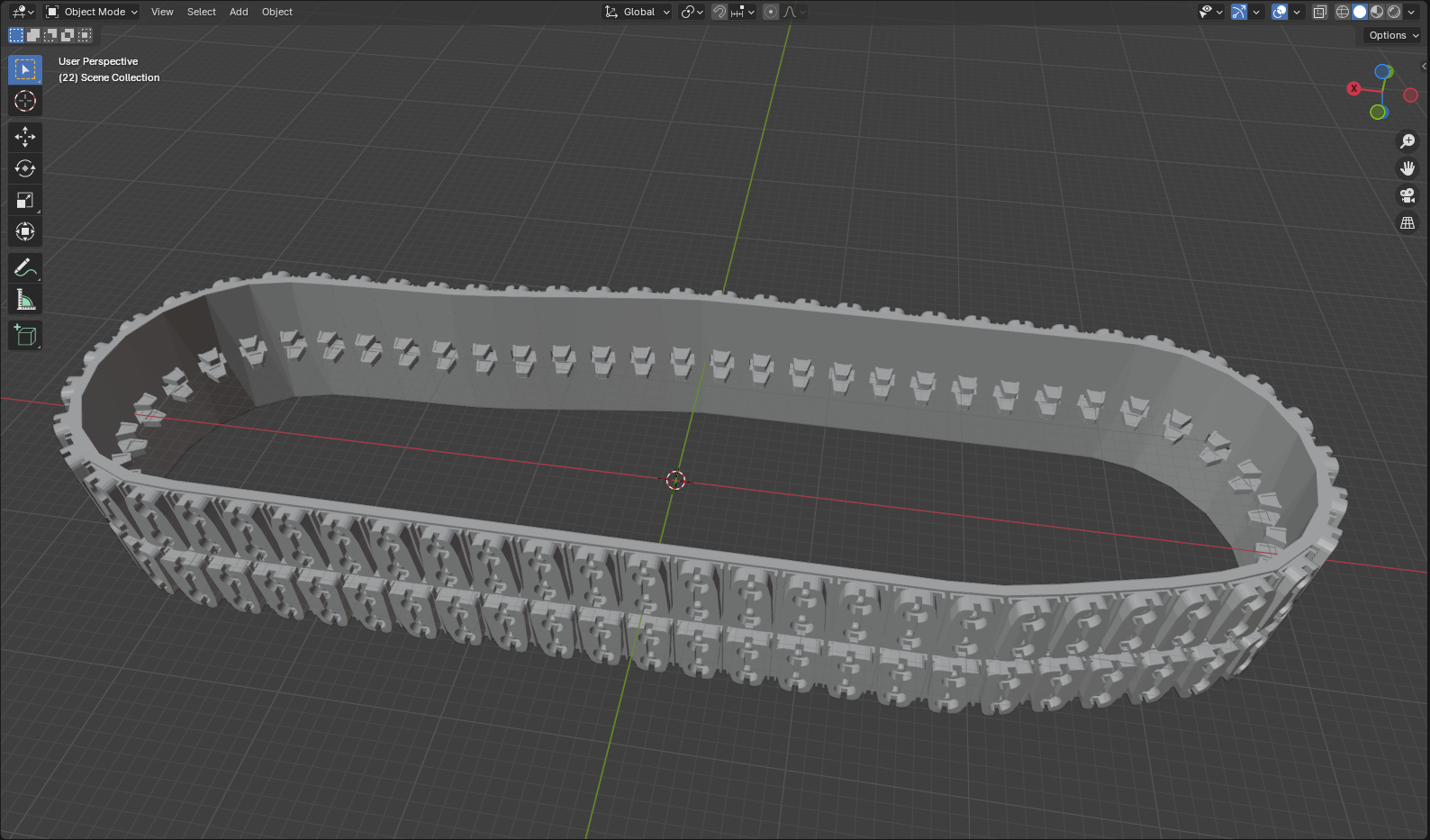
Task: Activate the Move tool
Action: coord(25,137)
